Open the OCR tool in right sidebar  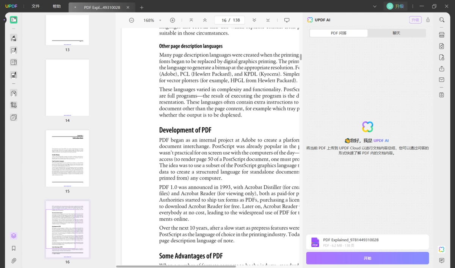[x=442, y=35]
